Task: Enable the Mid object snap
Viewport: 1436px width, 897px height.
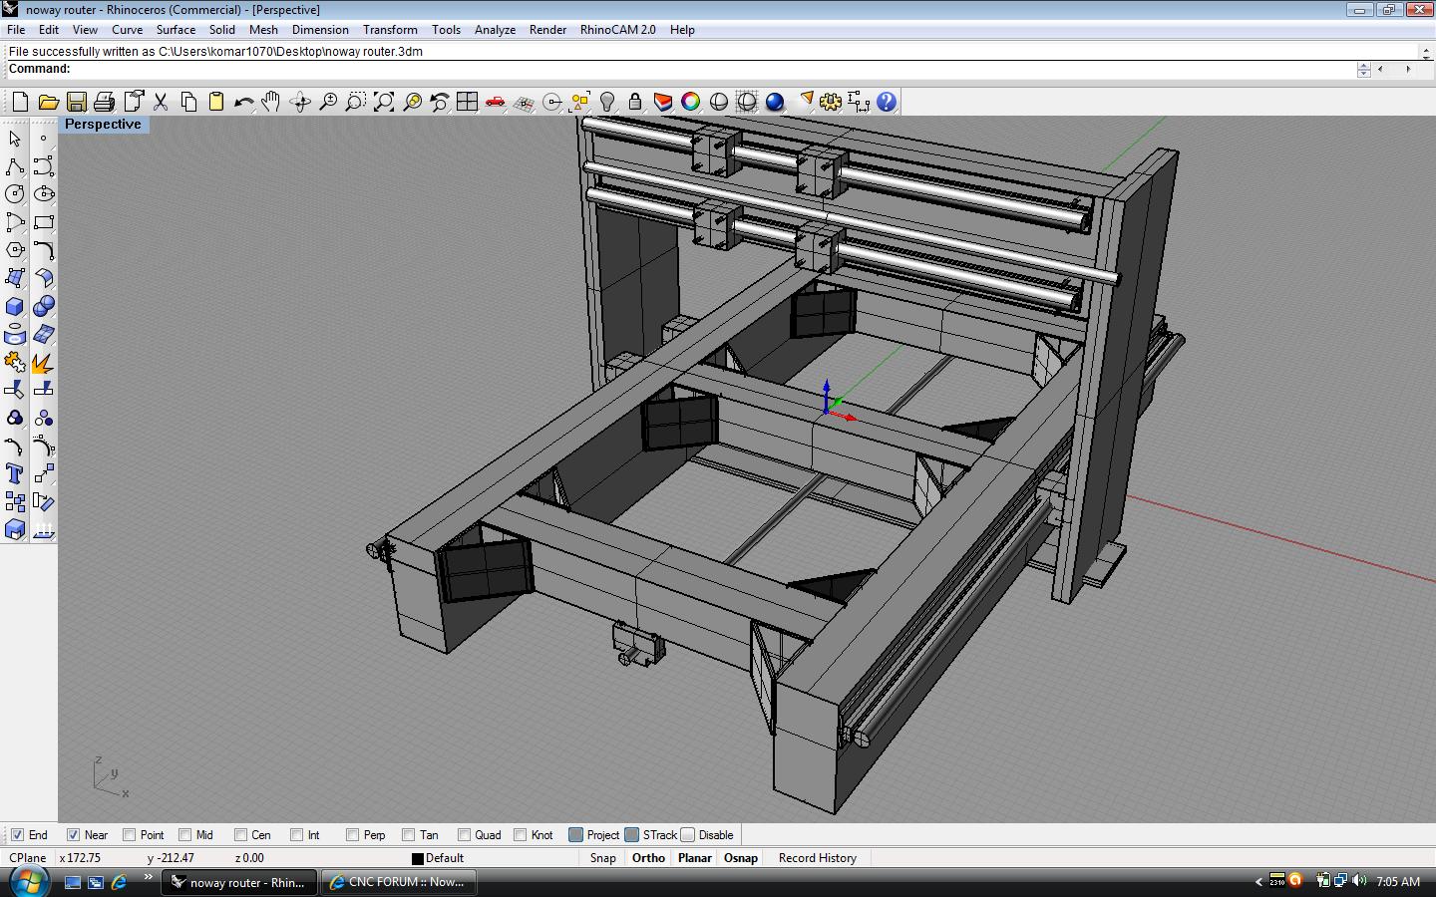Action: (184, 835)
